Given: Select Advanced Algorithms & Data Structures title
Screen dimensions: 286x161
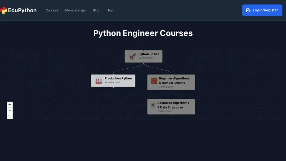Looking at the screenshot, I should [x=173, y=105].
